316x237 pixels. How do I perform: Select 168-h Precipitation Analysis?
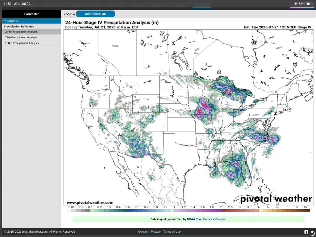(x=31, y=43)
